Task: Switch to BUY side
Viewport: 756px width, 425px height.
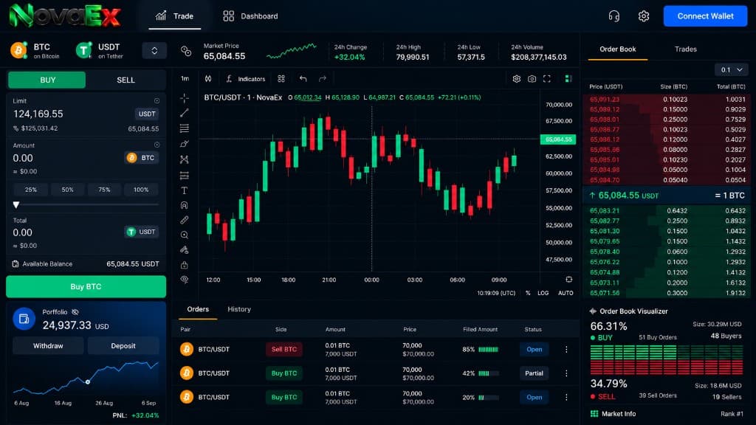Action: click(47, 80)
